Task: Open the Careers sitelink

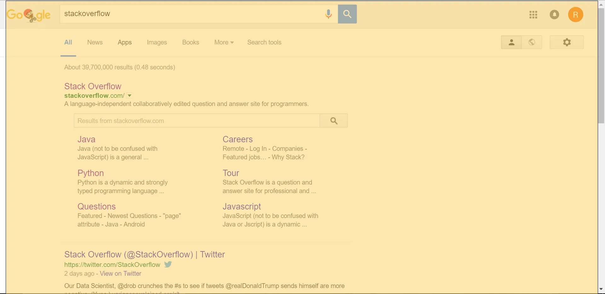Action: click(x=238, y=139)
